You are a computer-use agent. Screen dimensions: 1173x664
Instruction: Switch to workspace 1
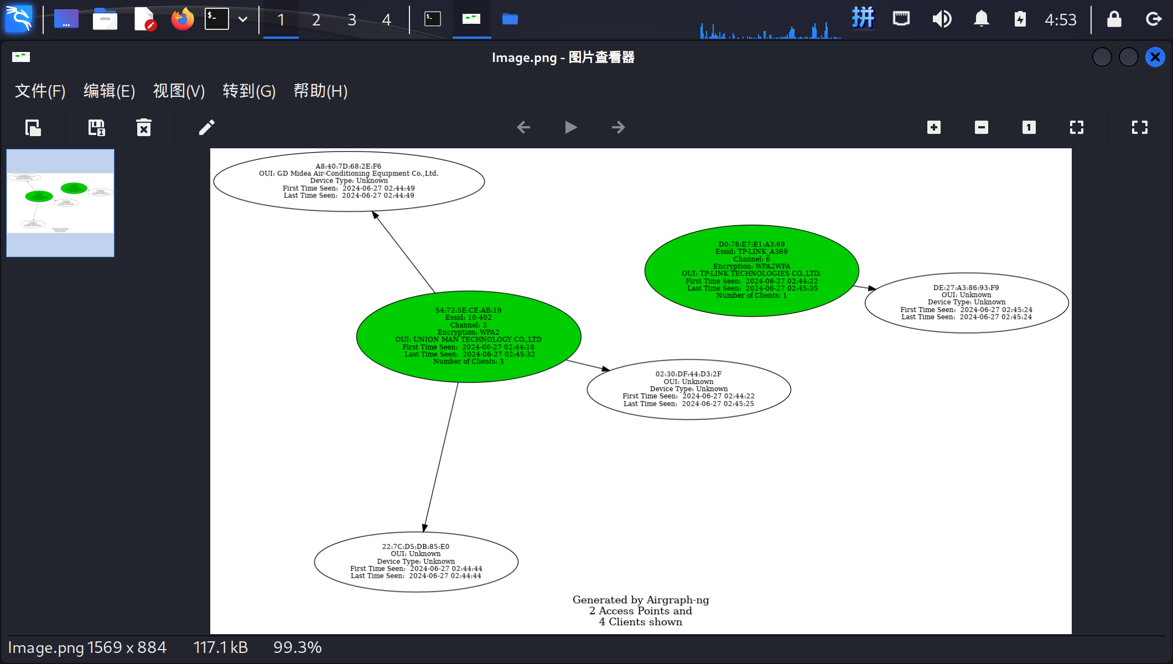pos(281,20)
